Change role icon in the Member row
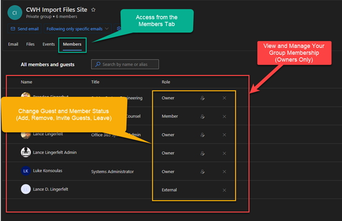Image resolution: width=342 pixels, height=221 pixels. (x=202, y=117)
